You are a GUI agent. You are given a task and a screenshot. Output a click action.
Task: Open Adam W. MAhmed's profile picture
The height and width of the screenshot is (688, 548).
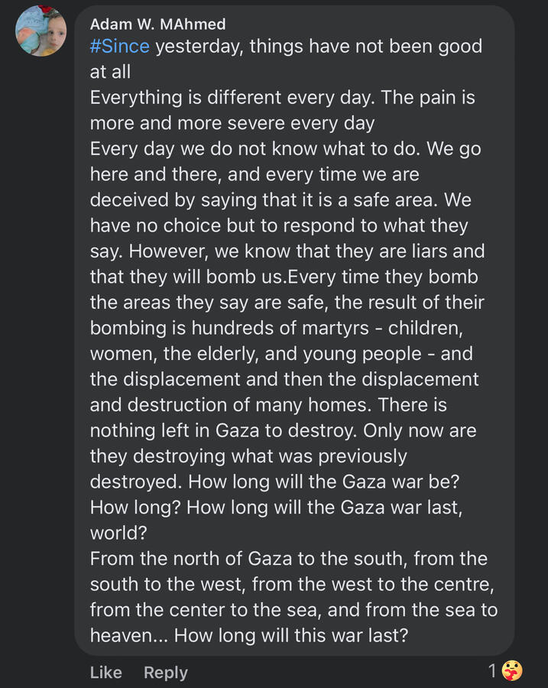[x=41, y=31]
